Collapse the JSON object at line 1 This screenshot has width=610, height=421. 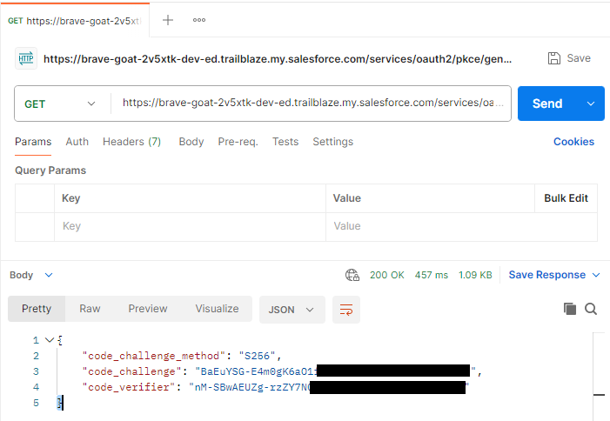coord(49,340)
